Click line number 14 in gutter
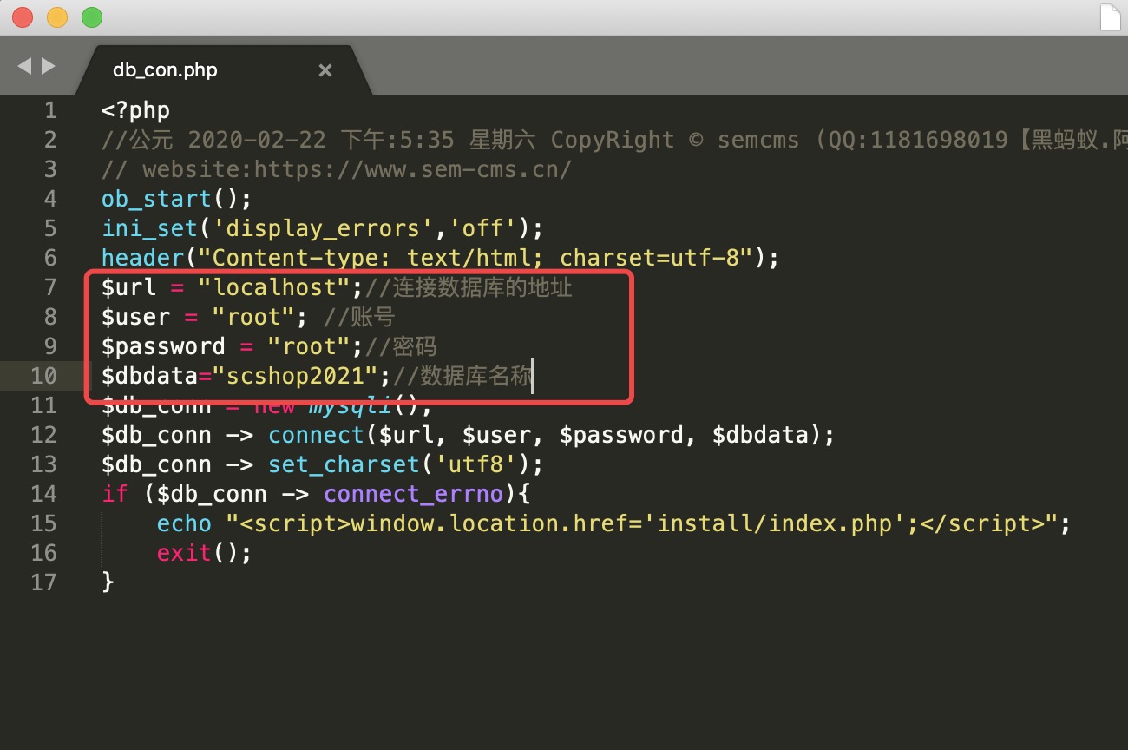The width and height of the screenshot is (1128, 750). click(x=43, y=494)
